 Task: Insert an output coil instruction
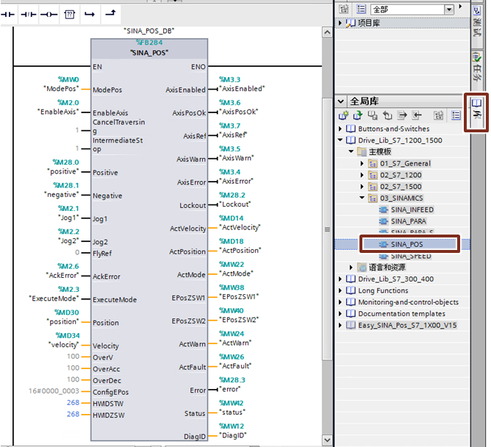[x=49, y=15]
